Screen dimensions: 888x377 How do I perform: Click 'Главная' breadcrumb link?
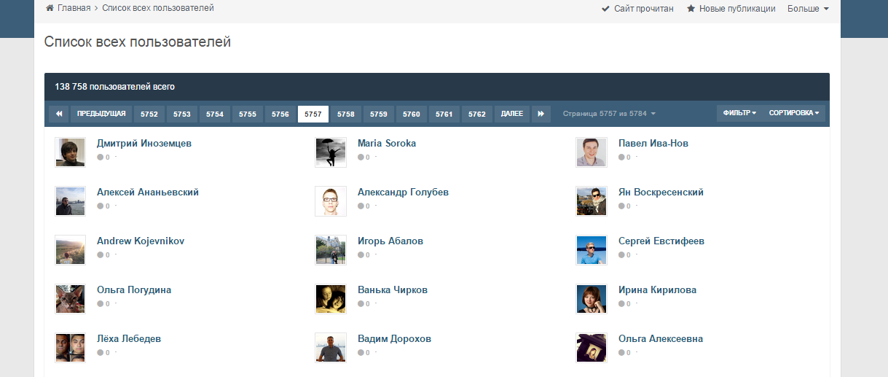[74, 9]
